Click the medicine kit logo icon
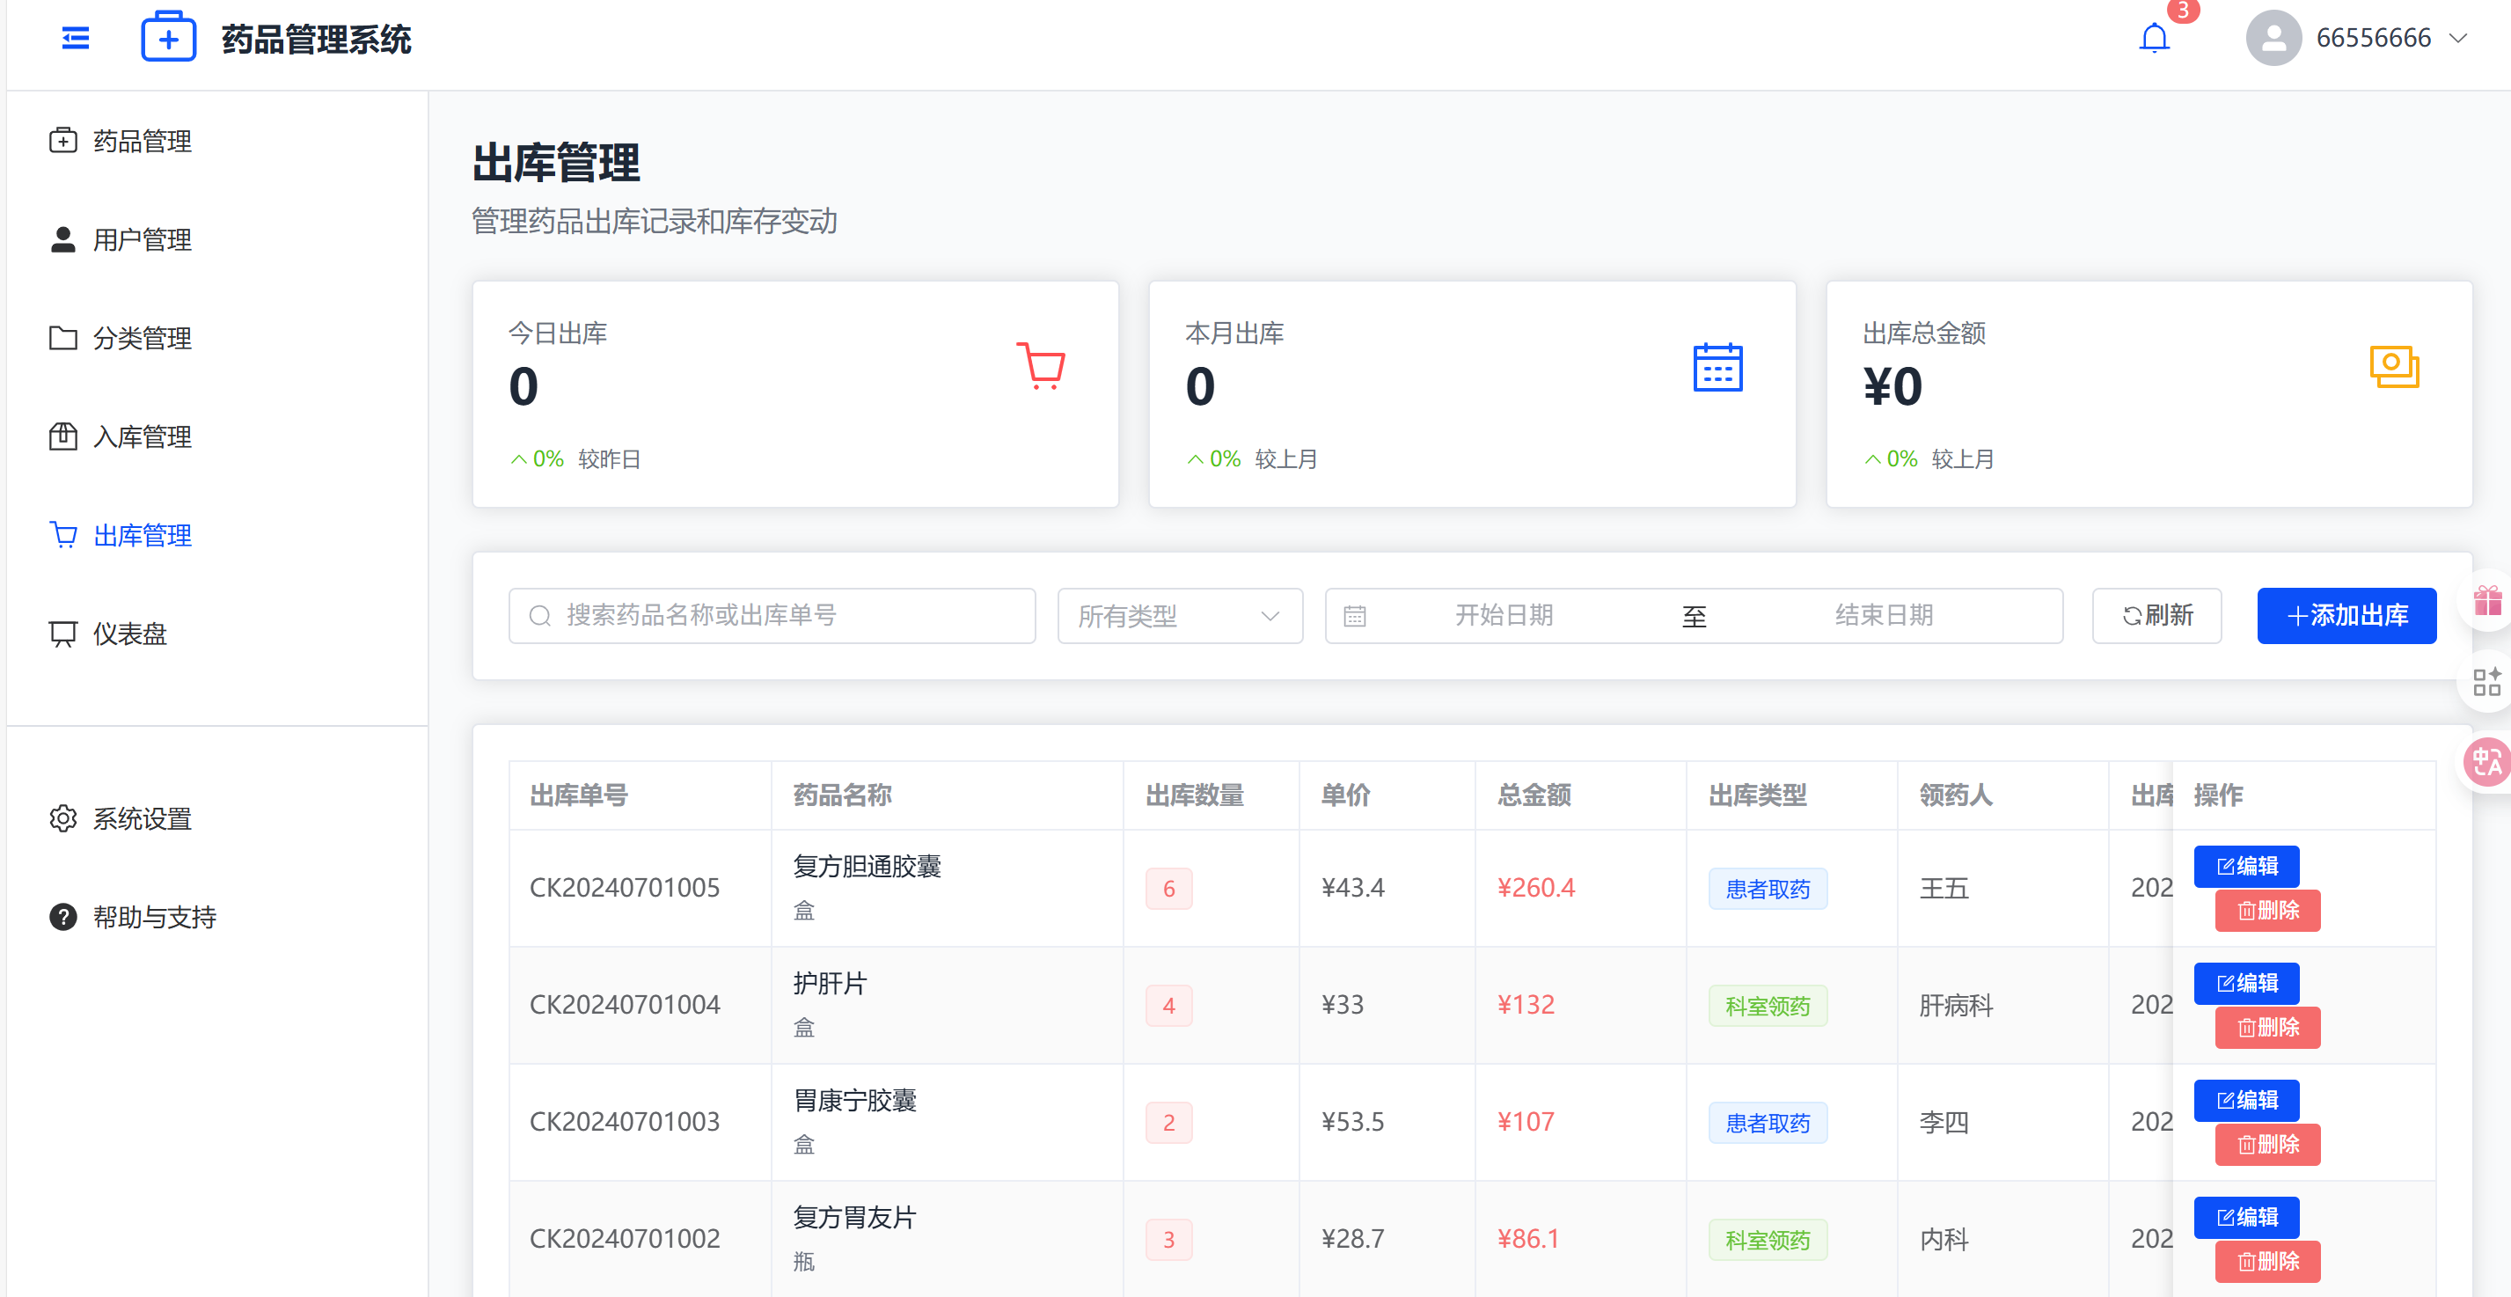 [168, 38]
